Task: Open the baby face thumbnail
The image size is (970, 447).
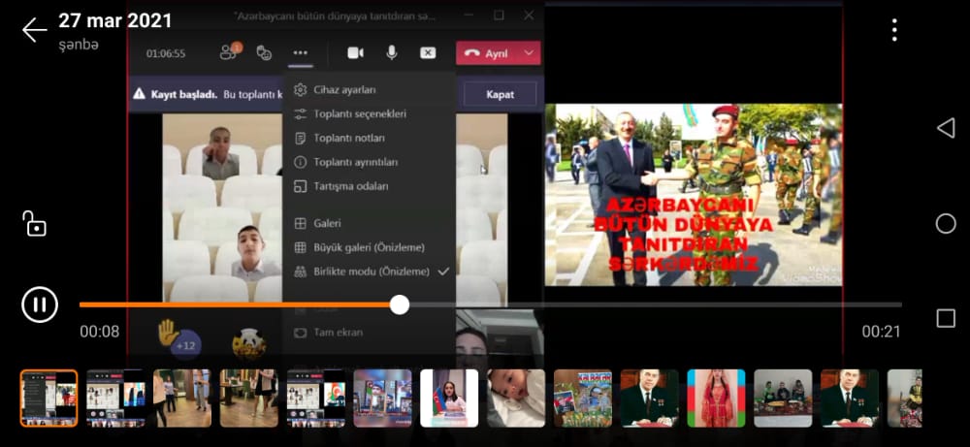Action: [x=516, y=399]
